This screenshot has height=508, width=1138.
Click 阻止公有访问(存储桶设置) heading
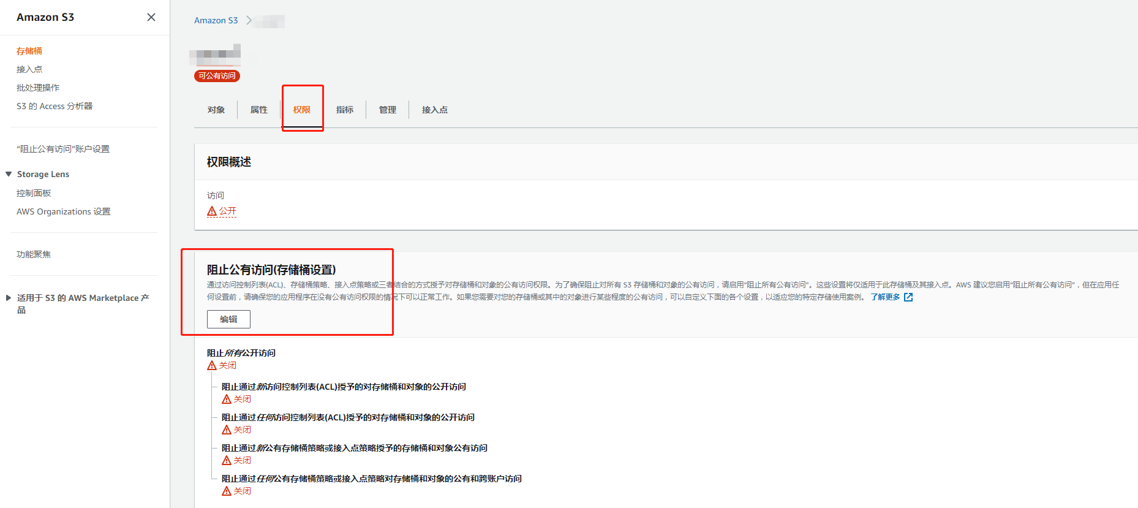click(271, 270)
